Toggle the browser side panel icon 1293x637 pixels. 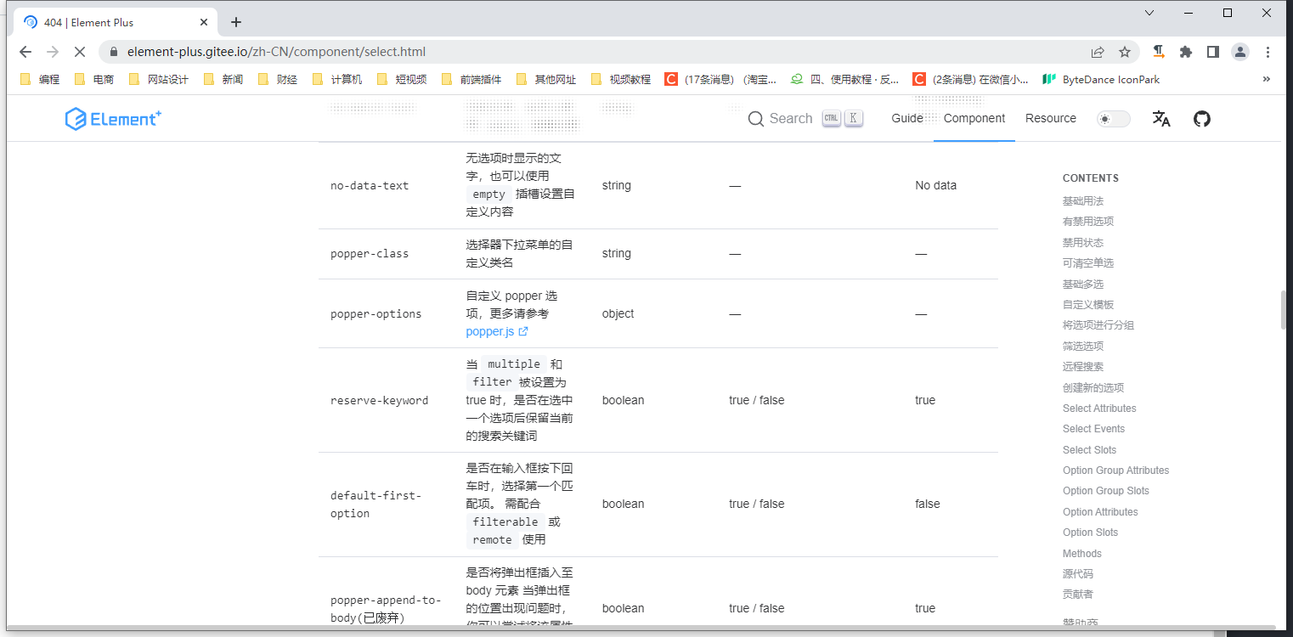point(1213,52)
